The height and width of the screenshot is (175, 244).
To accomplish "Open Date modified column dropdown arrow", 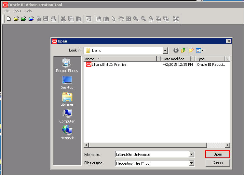I will click(193, 59).
